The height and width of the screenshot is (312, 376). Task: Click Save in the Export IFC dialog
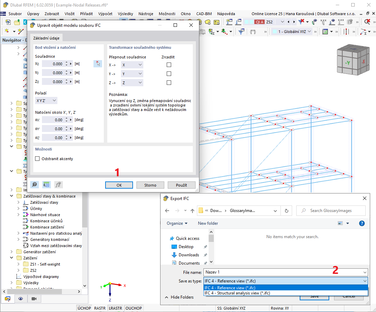pyautogui.click(x=314, y=296)
